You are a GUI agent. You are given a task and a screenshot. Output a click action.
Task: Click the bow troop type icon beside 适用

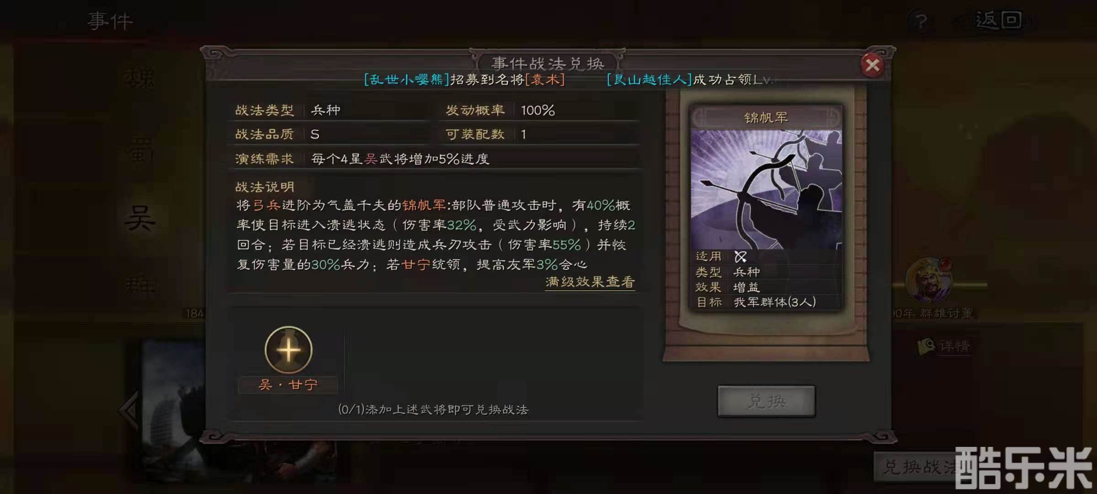[740, 257]
